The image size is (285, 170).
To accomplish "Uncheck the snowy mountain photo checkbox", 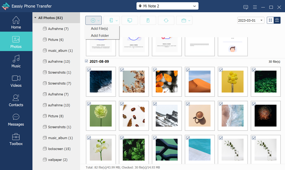I will [x=155, y=104].
